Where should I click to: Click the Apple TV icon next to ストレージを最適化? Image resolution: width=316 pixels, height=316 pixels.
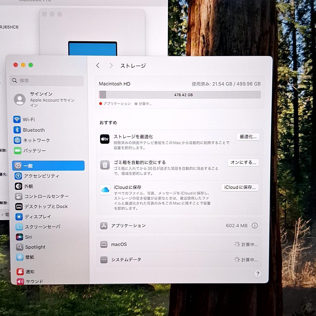click(105, 139)
